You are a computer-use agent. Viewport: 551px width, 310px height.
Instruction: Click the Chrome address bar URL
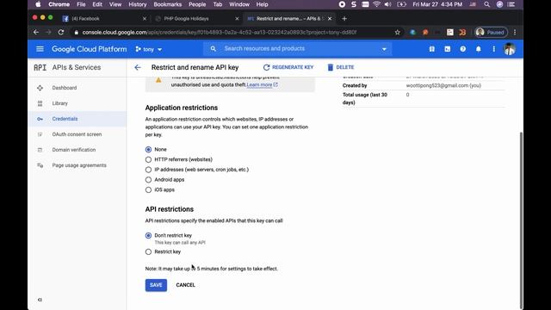pos(220,33)
